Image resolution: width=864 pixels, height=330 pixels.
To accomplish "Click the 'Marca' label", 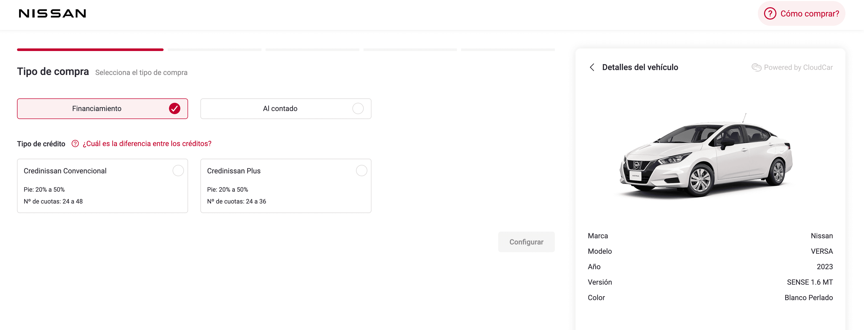I will pos(598,236).
